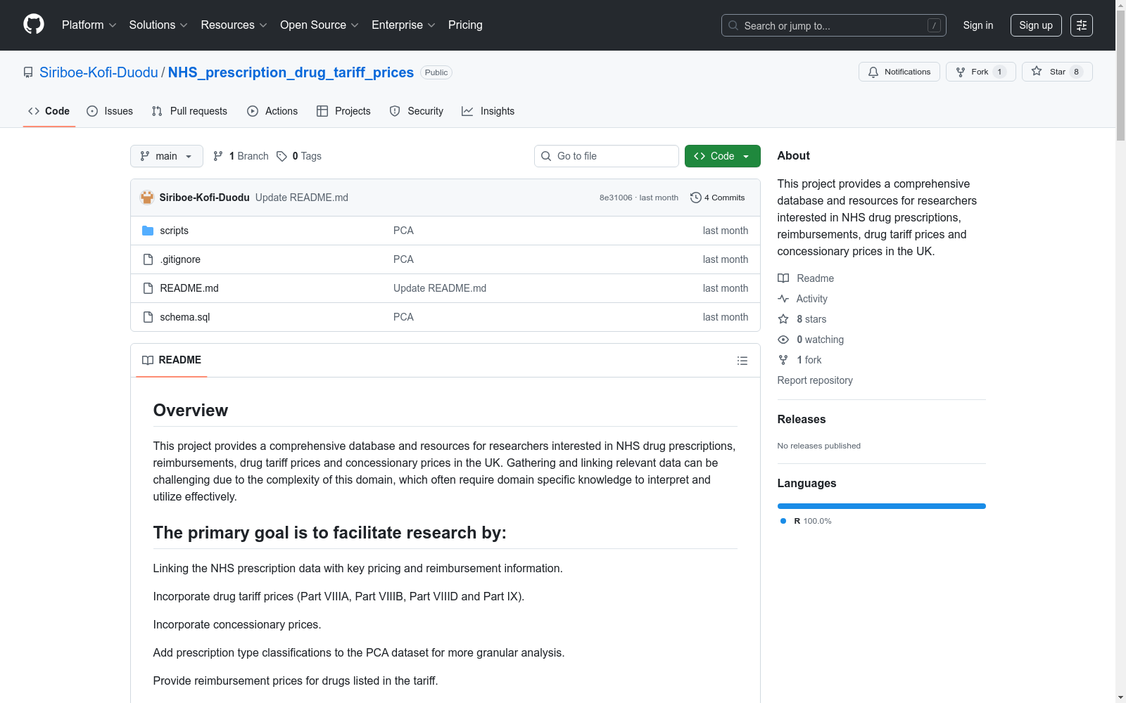Click the Go to file magnifier icon
Viewport: 1126px width, 703px height.
[546, 156]
